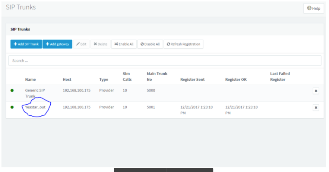Image resolution: width=329 pixels, height=172 pixels.
Task: Focus the Search input field
Action: (x=165, y=61)
